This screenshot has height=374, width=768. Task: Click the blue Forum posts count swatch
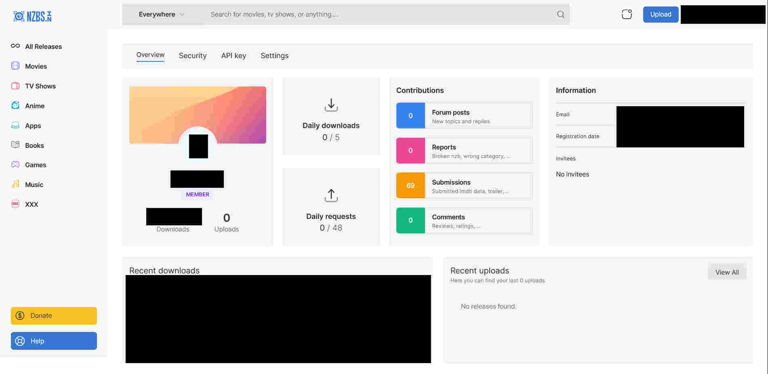(x=410, y=116)
